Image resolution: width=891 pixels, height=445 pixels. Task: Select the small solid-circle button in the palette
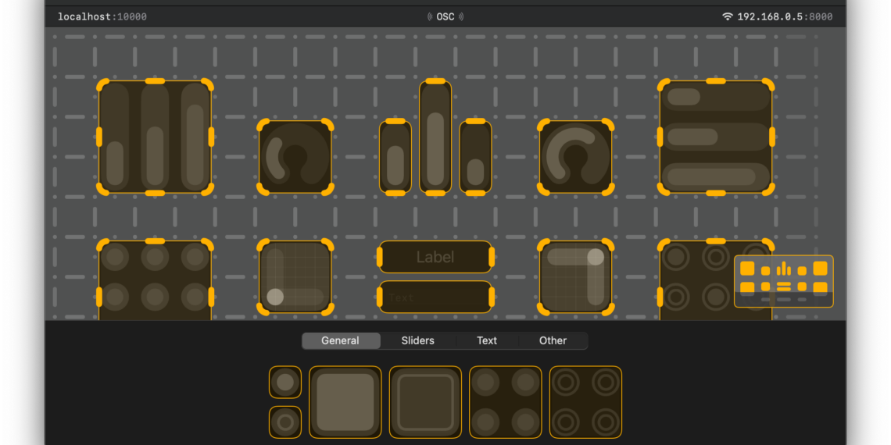(285, 383)
